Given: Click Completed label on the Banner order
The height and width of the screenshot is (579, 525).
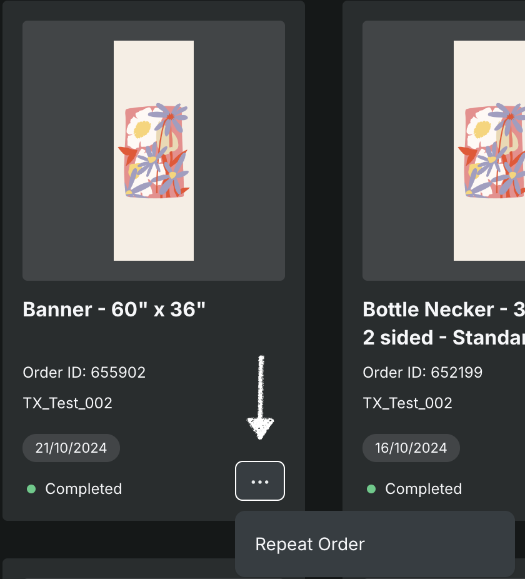Looking at the screenshot, I should (x=84, y=489).
